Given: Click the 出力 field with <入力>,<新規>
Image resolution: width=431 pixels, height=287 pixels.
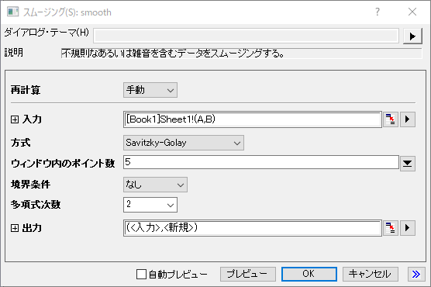Looking at the screenshot, I should [x=253, y=228].
